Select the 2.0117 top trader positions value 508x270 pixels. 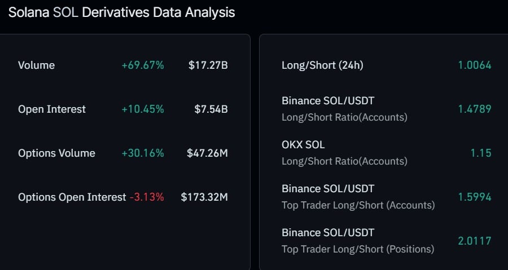pos(475,241)
